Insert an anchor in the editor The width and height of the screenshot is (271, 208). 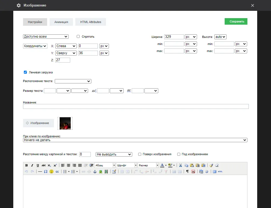pos(95,171)
